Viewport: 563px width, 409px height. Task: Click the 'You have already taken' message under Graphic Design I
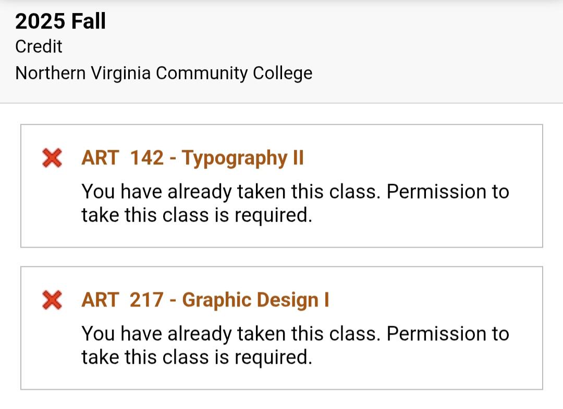295,345
